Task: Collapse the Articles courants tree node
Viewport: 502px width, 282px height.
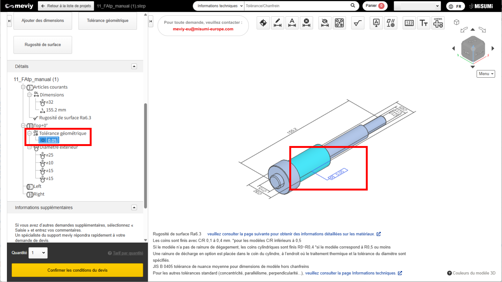Action: [23, 87]
